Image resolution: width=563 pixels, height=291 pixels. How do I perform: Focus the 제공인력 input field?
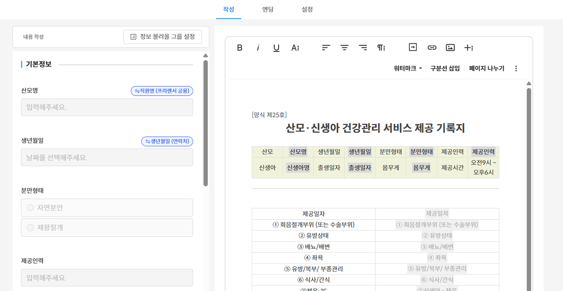107,278
